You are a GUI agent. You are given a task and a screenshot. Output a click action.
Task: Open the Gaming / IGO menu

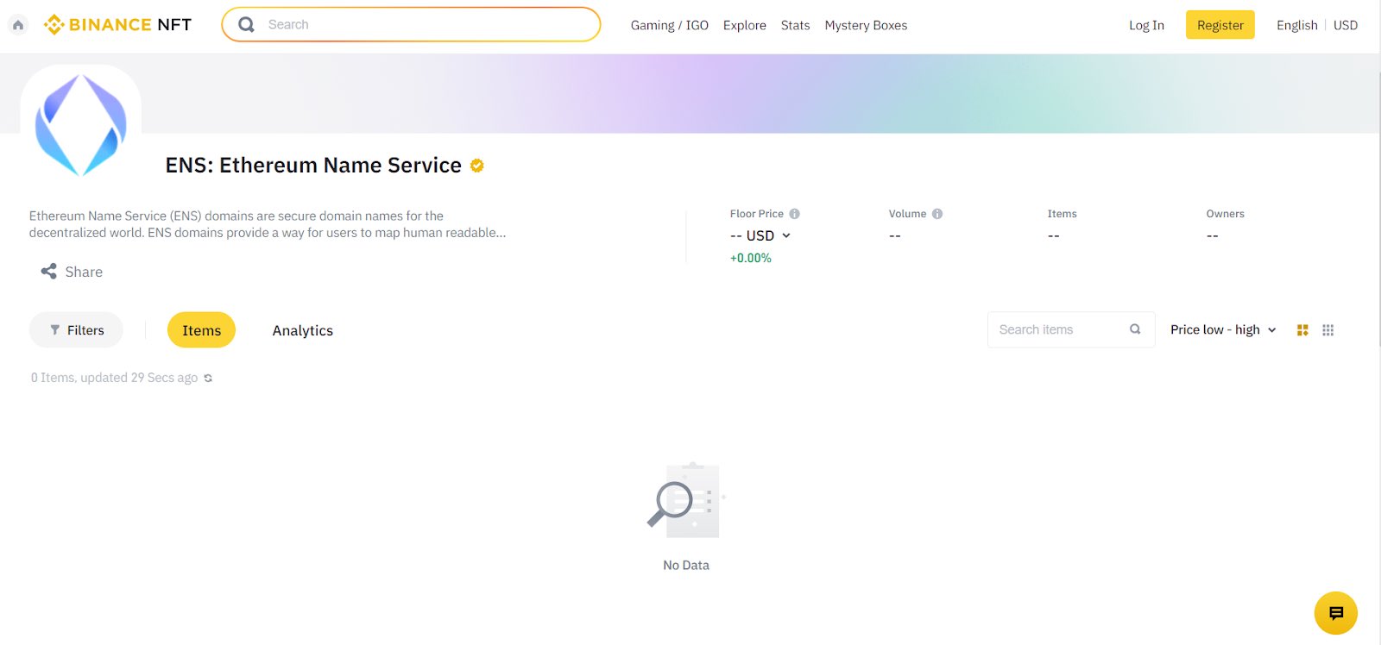click(670, 25)
